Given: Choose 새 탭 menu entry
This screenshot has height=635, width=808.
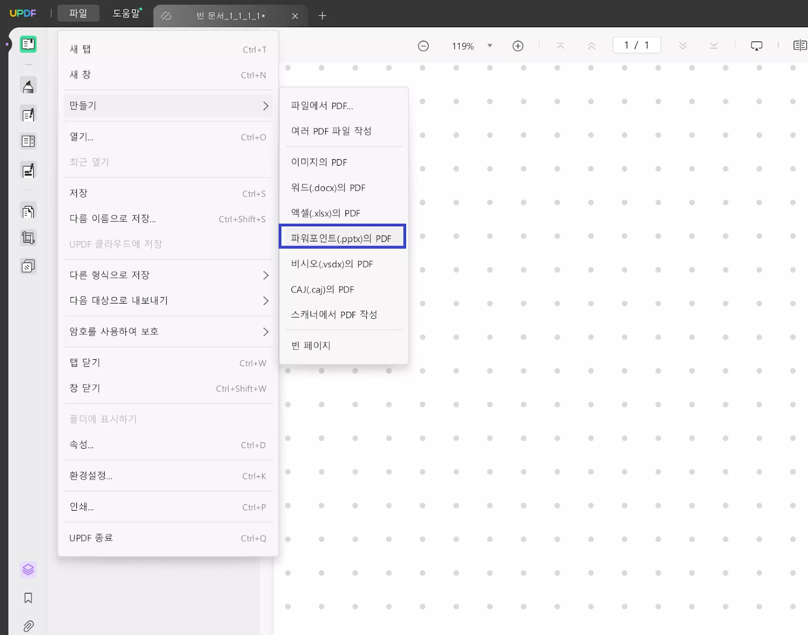Looking at the screenshot, I should 168,49.
